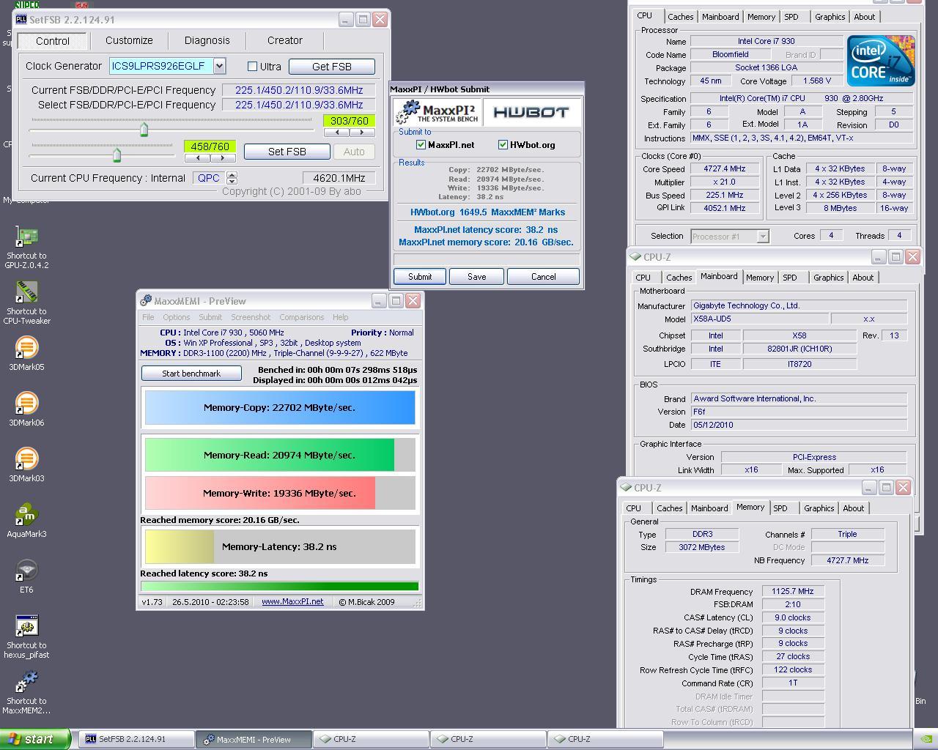Increase second SetFSB slider with right arrow

click(222, 158)
